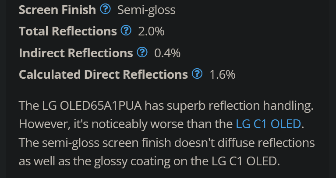
Task: Open the Screen Finish help tooltip icon
Action: point(105,9)
